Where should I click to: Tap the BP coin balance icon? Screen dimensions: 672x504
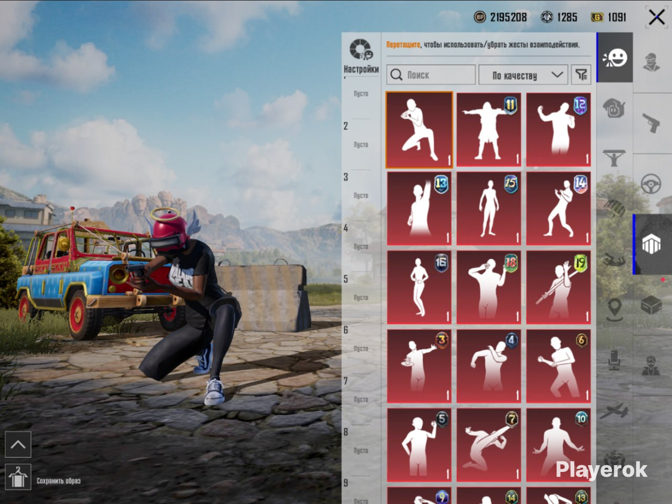[x=480, y=17]
